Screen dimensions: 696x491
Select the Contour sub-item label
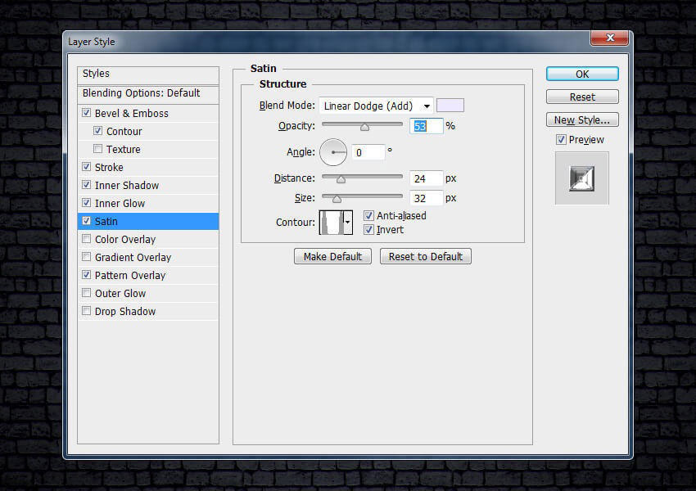point(124,131)
